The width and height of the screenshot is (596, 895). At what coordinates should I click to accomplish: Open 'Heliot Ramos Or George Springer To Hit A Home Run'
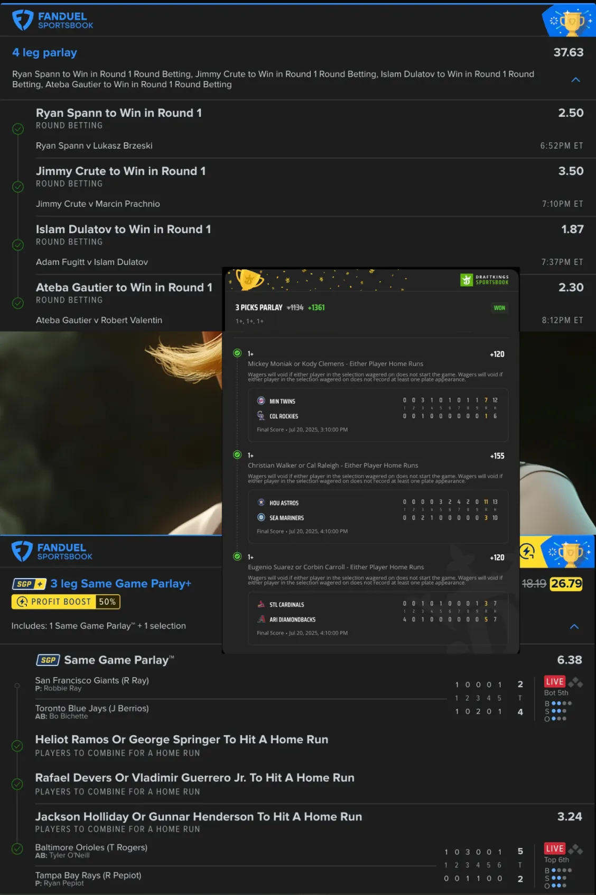pyautogui.click(x=182, y=739)
